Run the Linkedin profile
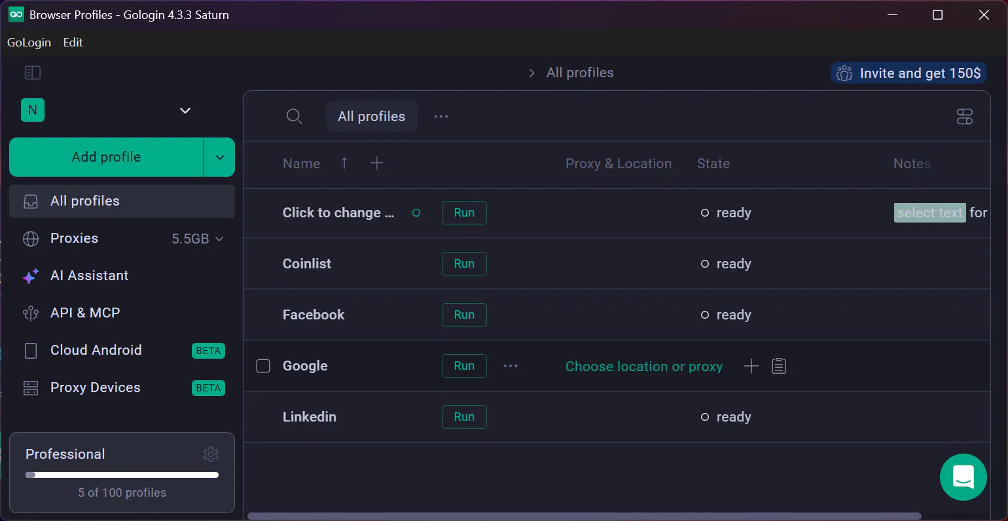 pyautogui.click(x=464, y=417)
